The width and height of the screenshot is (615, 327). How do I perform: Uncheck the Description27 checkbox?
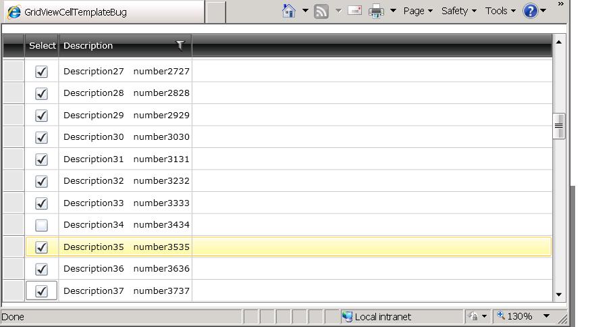(41, 72)
